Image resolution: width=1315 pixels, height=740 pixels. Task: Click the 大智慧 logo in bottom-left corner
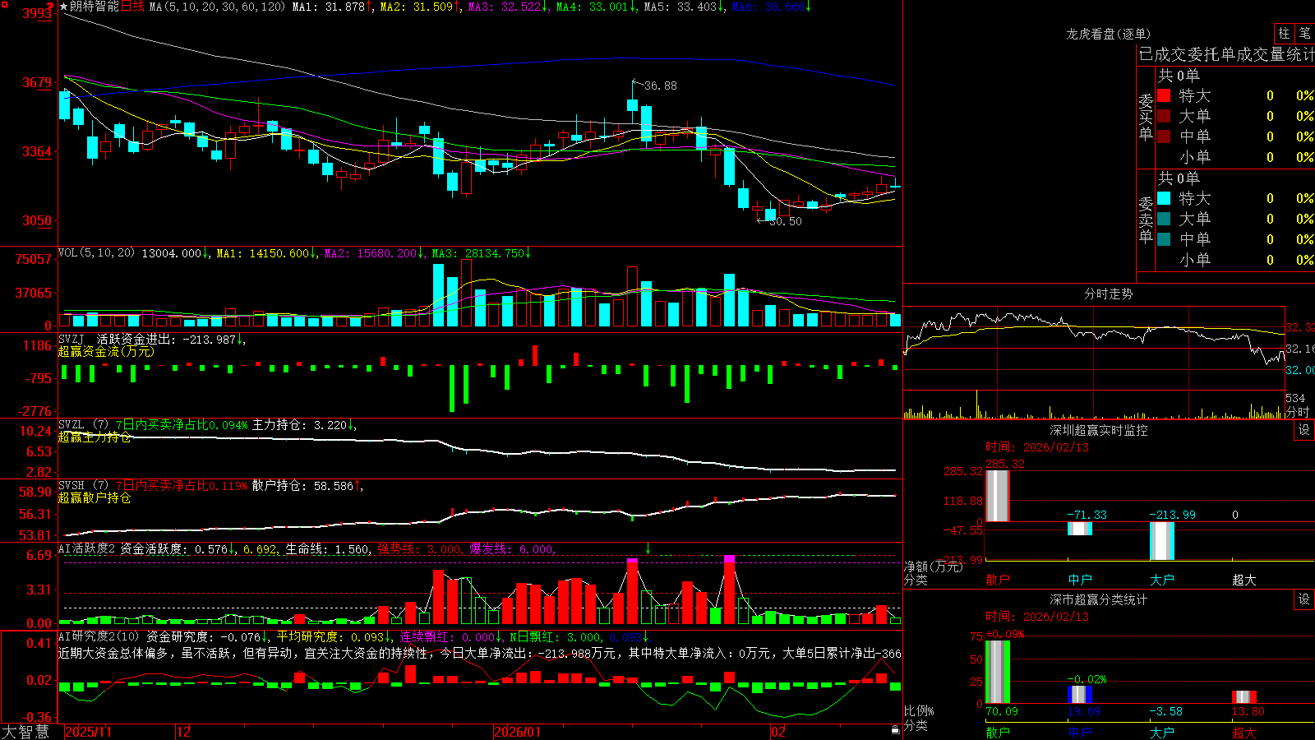pos(25,732)
